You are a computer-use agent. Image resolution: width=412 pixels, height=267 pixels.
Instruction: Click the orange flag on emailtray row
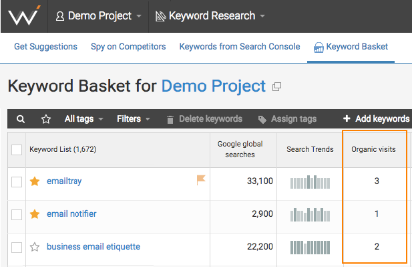(x=201, y=180)
